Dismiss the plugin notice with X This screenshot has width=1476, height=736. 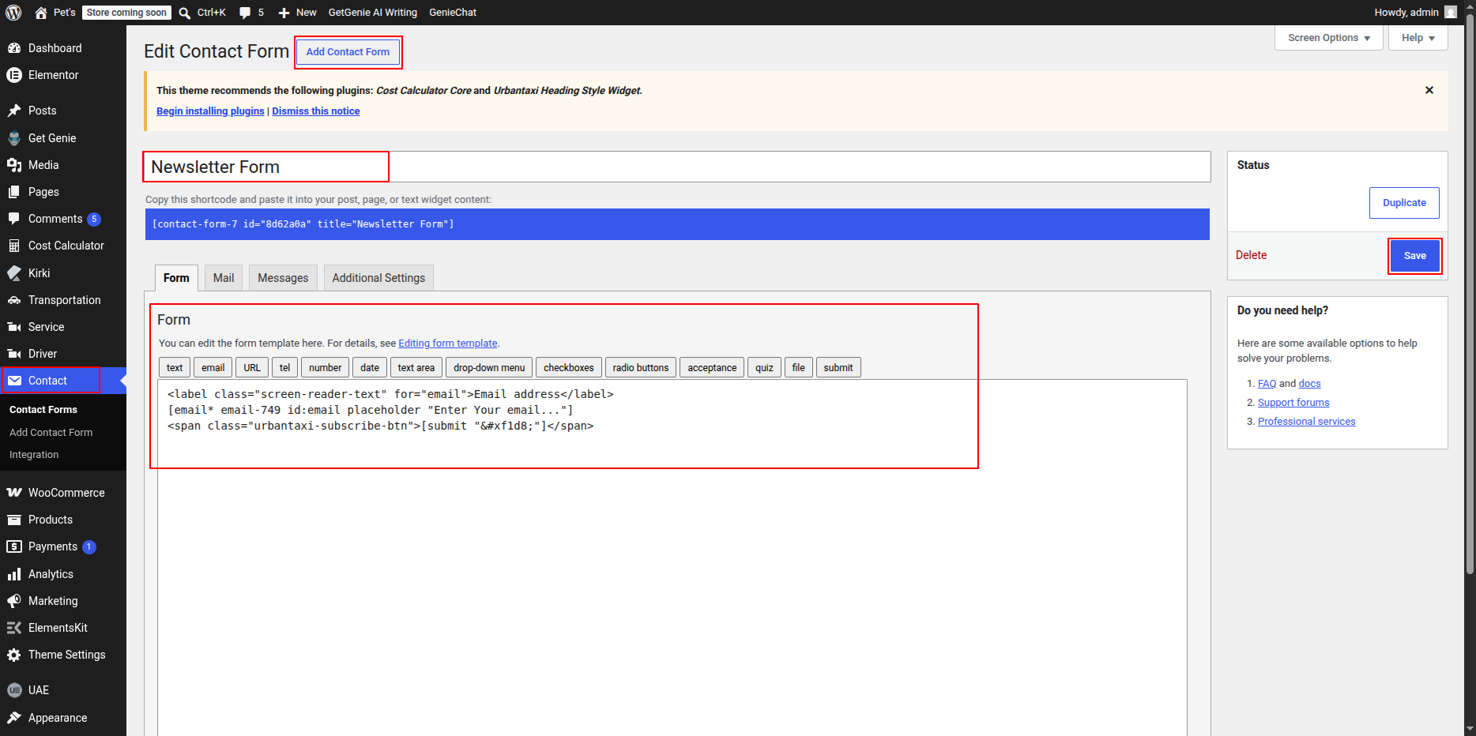point(1429,90)
